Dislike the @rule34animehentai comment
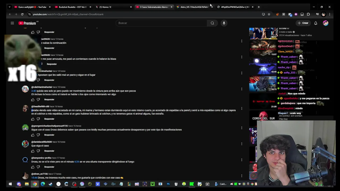Image resolution: width=340 pixels, height=191 pixels. (38, 100)
